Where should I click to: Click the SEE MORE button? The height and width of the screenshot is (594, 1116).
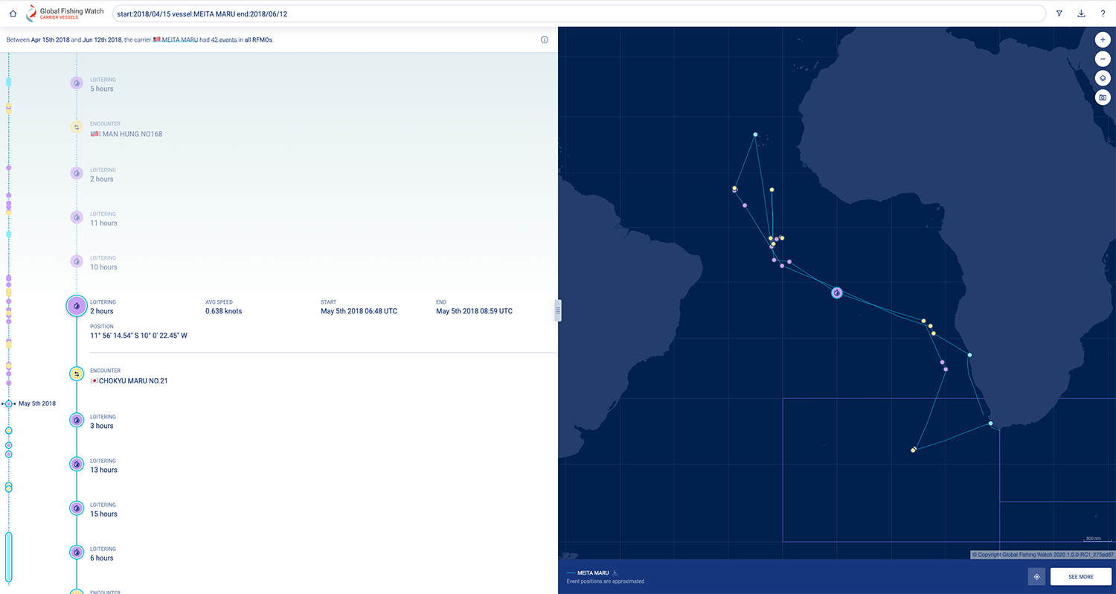pos(1080,577)
